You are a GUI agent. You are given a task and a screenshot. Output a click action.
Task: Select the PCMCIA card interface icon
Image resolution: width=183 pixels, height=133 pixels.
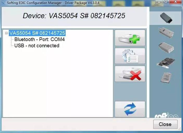tap(166, 77)
